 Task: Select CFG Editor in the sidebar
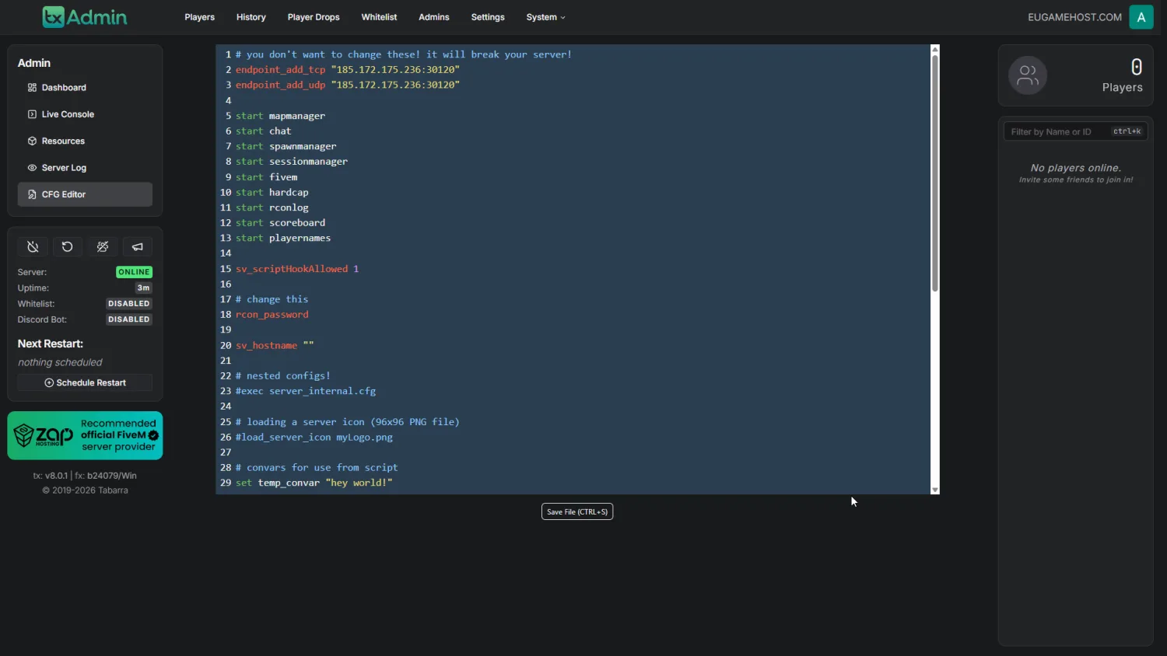click(85, 194)
